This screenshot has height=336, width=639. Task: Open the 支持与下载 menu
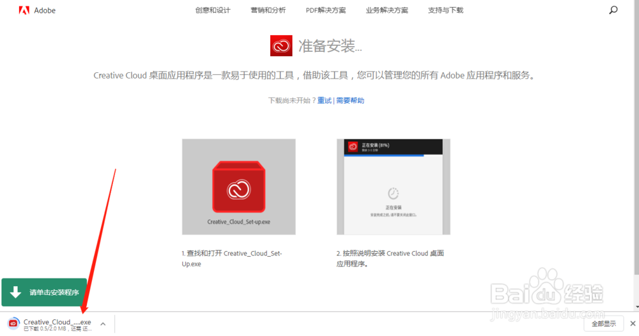coord(445,10)
